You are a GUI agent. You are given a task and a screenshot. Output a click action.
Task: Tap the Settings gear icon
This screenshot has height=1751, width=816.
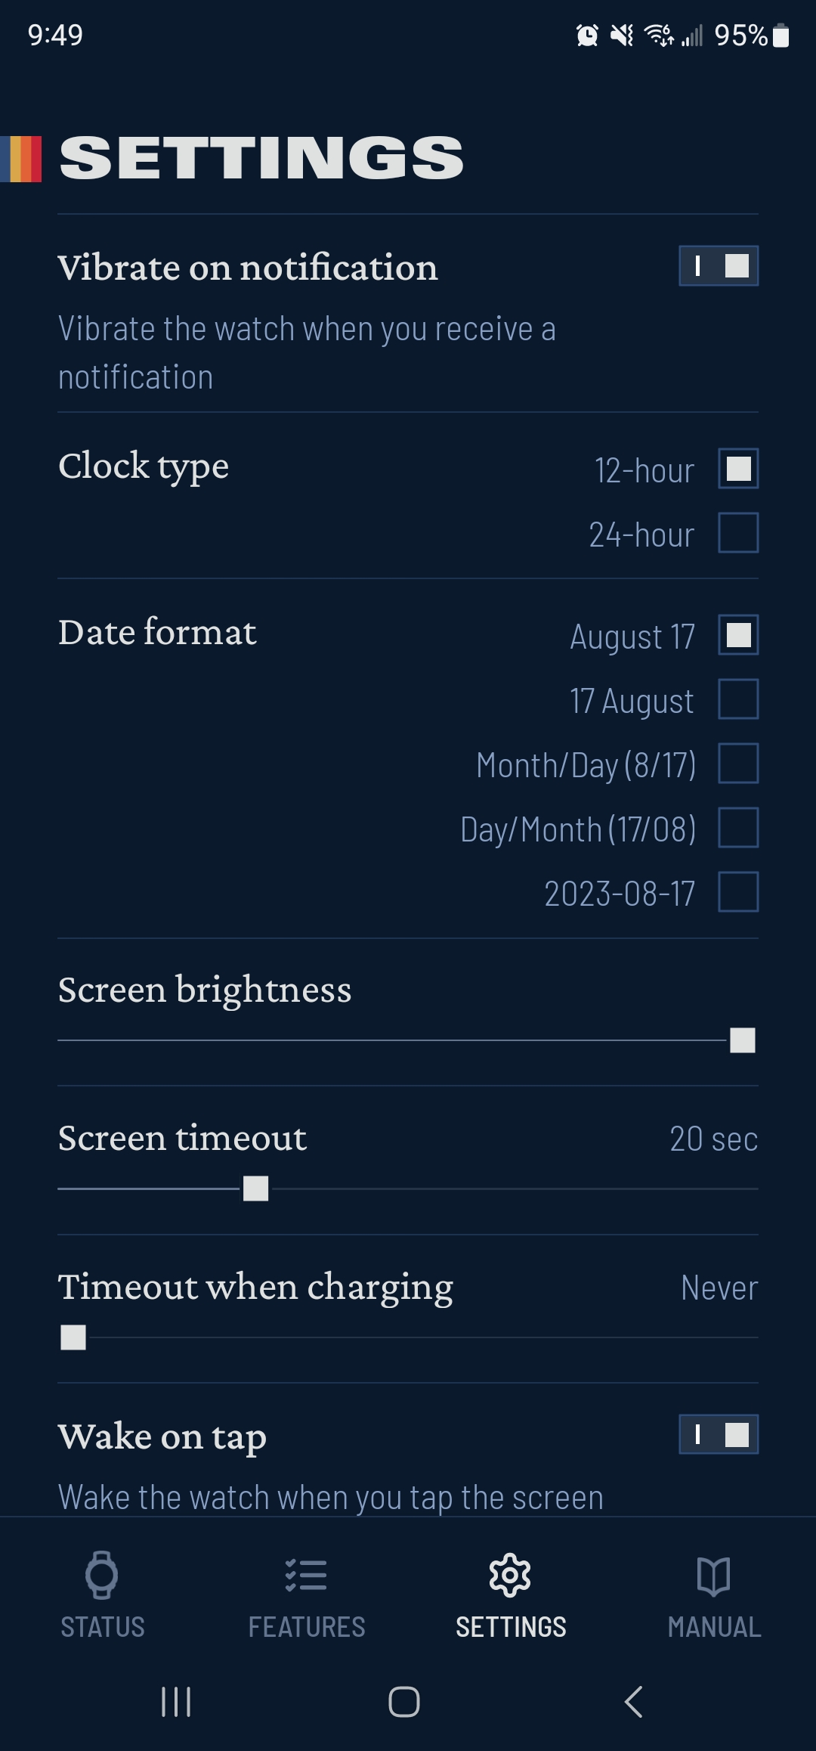(510, 1575)
